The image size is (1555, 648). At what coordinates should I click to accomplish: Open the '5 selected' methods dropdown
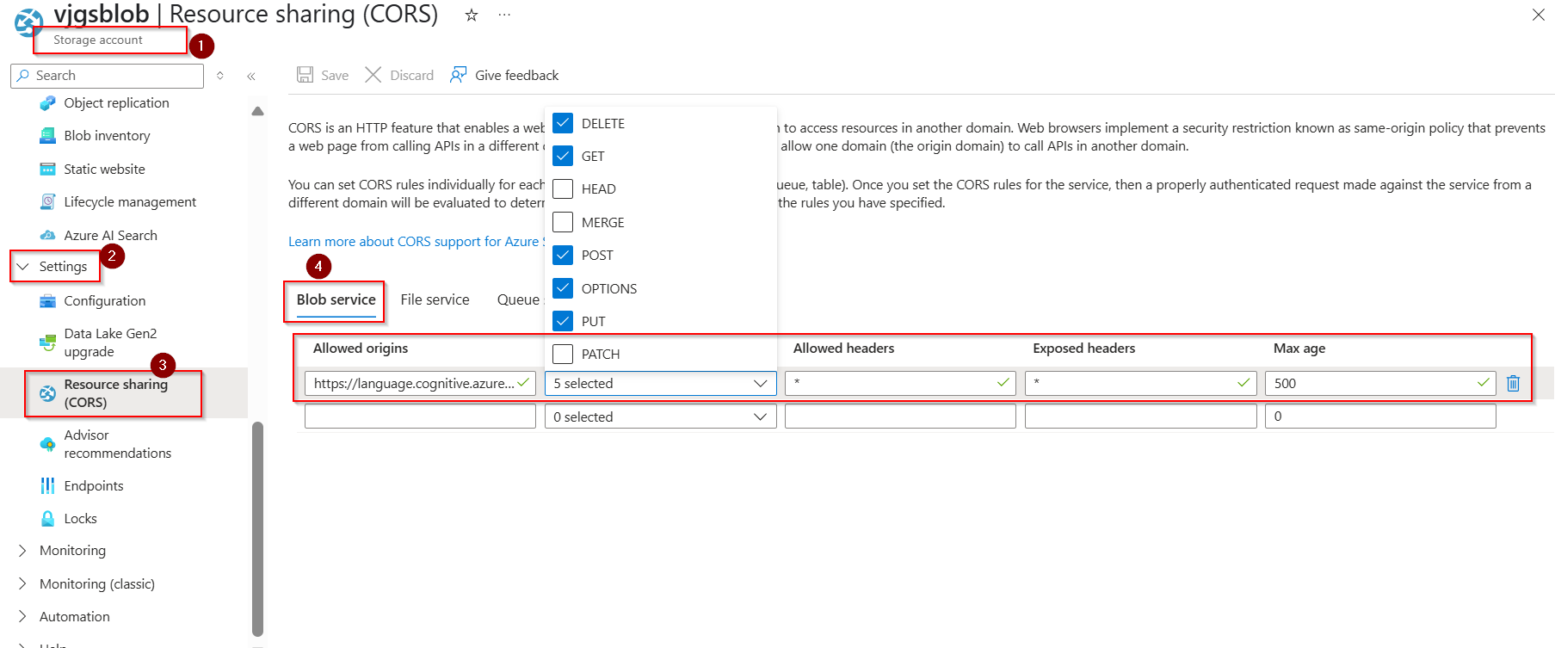pos(661,384)
